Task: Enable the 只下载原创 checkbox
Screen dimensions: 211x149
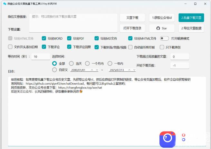Action: pyautogui.click(x=162, y=47)
